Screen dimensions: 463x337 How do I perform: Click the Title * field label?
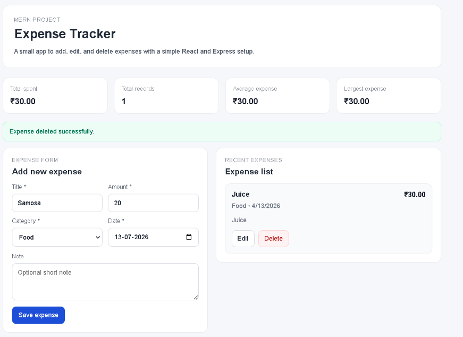pyautogui.click(x=19, y=187)
